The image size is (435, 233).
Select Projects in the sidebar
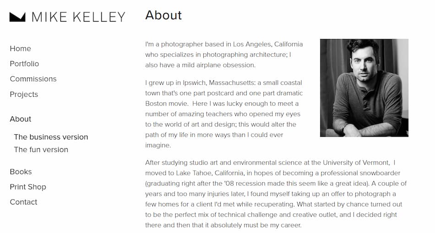tap(24, 94)
